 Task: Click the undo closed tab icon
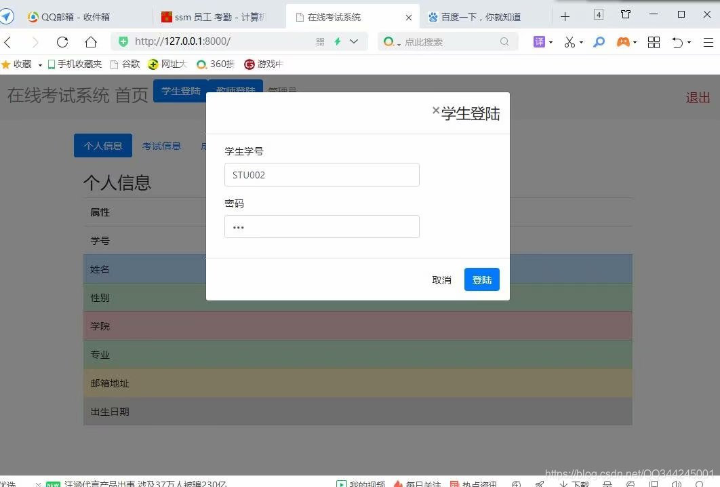(x=677, y=42)
